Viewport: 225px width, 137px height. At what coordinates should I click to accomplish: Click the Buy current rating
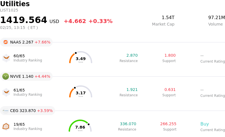204,124
